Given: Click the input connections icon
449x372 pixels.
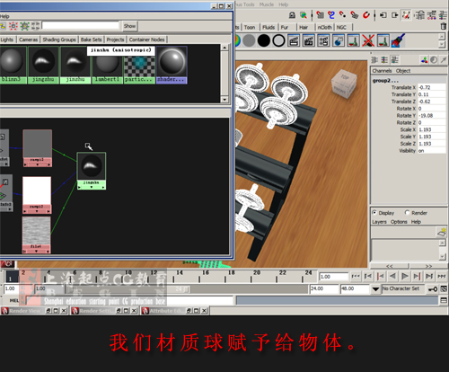Looking at the screenshot, I should [x=383, y=15].
